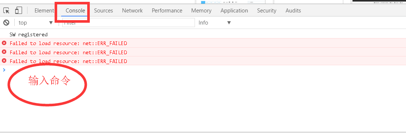Clear the console with the ban icon

pos(6,22)
